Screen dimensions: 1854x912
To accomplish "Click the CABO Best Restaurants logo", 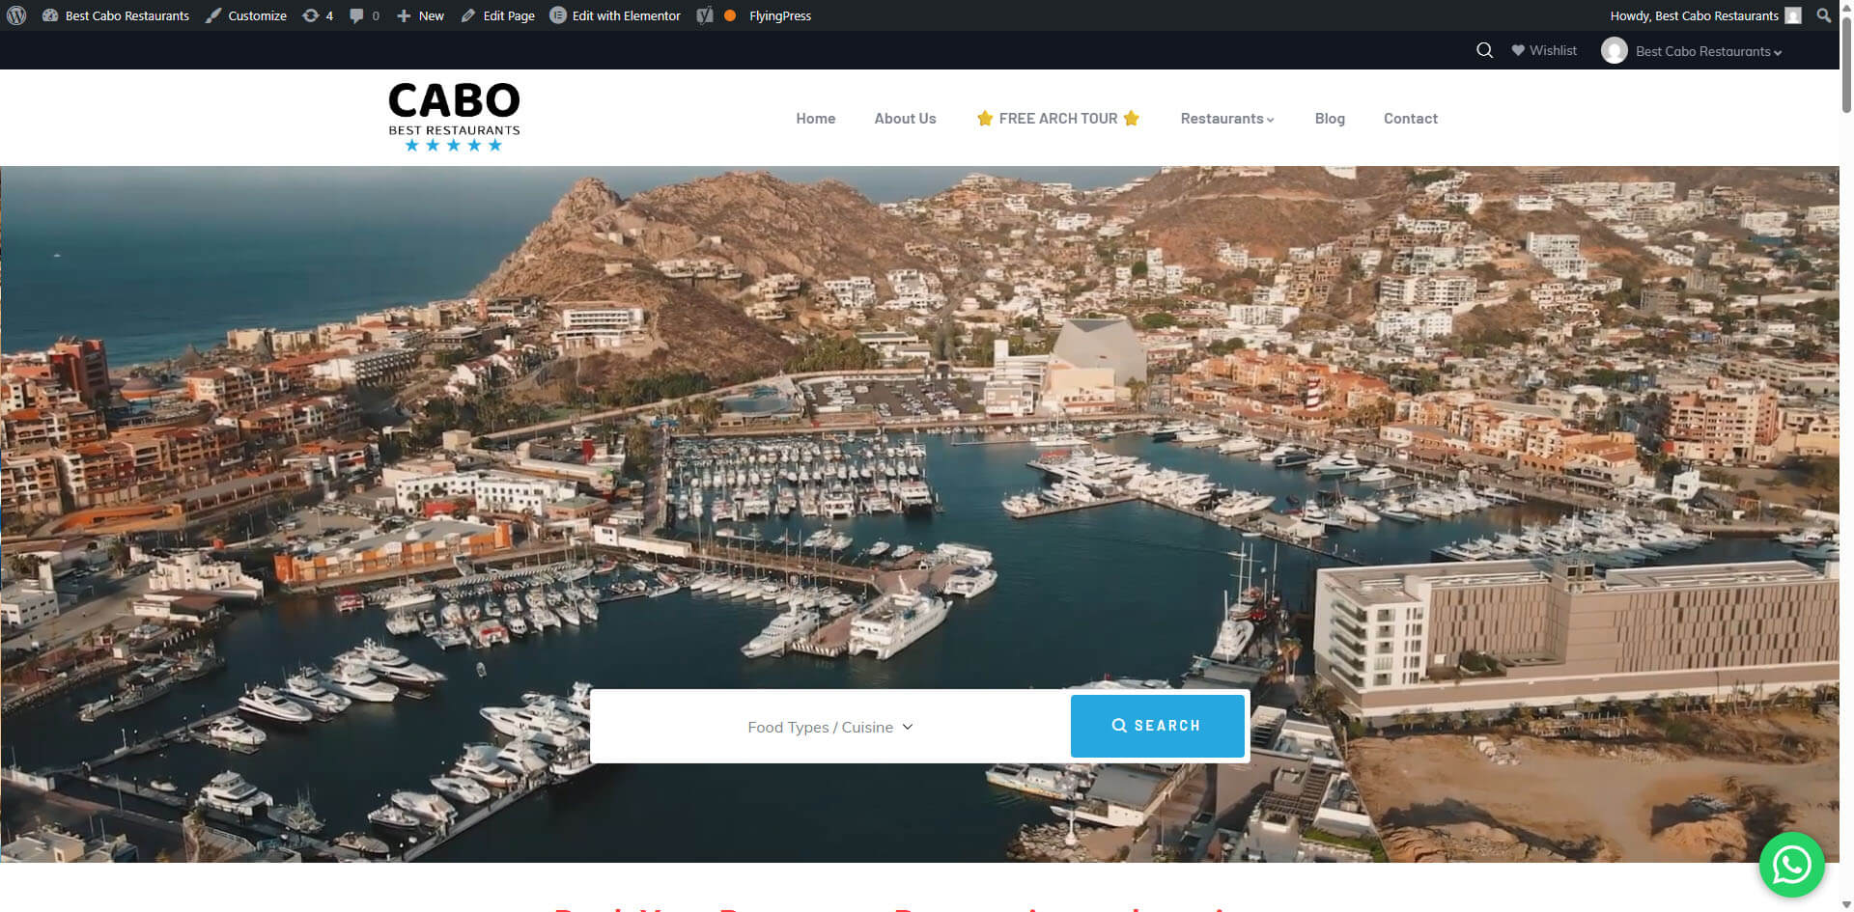I will coord(454,117).
